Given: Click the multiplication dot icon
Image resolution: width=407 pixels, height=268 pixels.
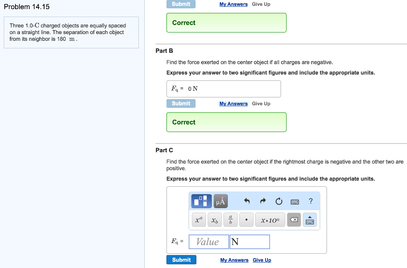Looking at the screenshot, I should click(246, 220).
